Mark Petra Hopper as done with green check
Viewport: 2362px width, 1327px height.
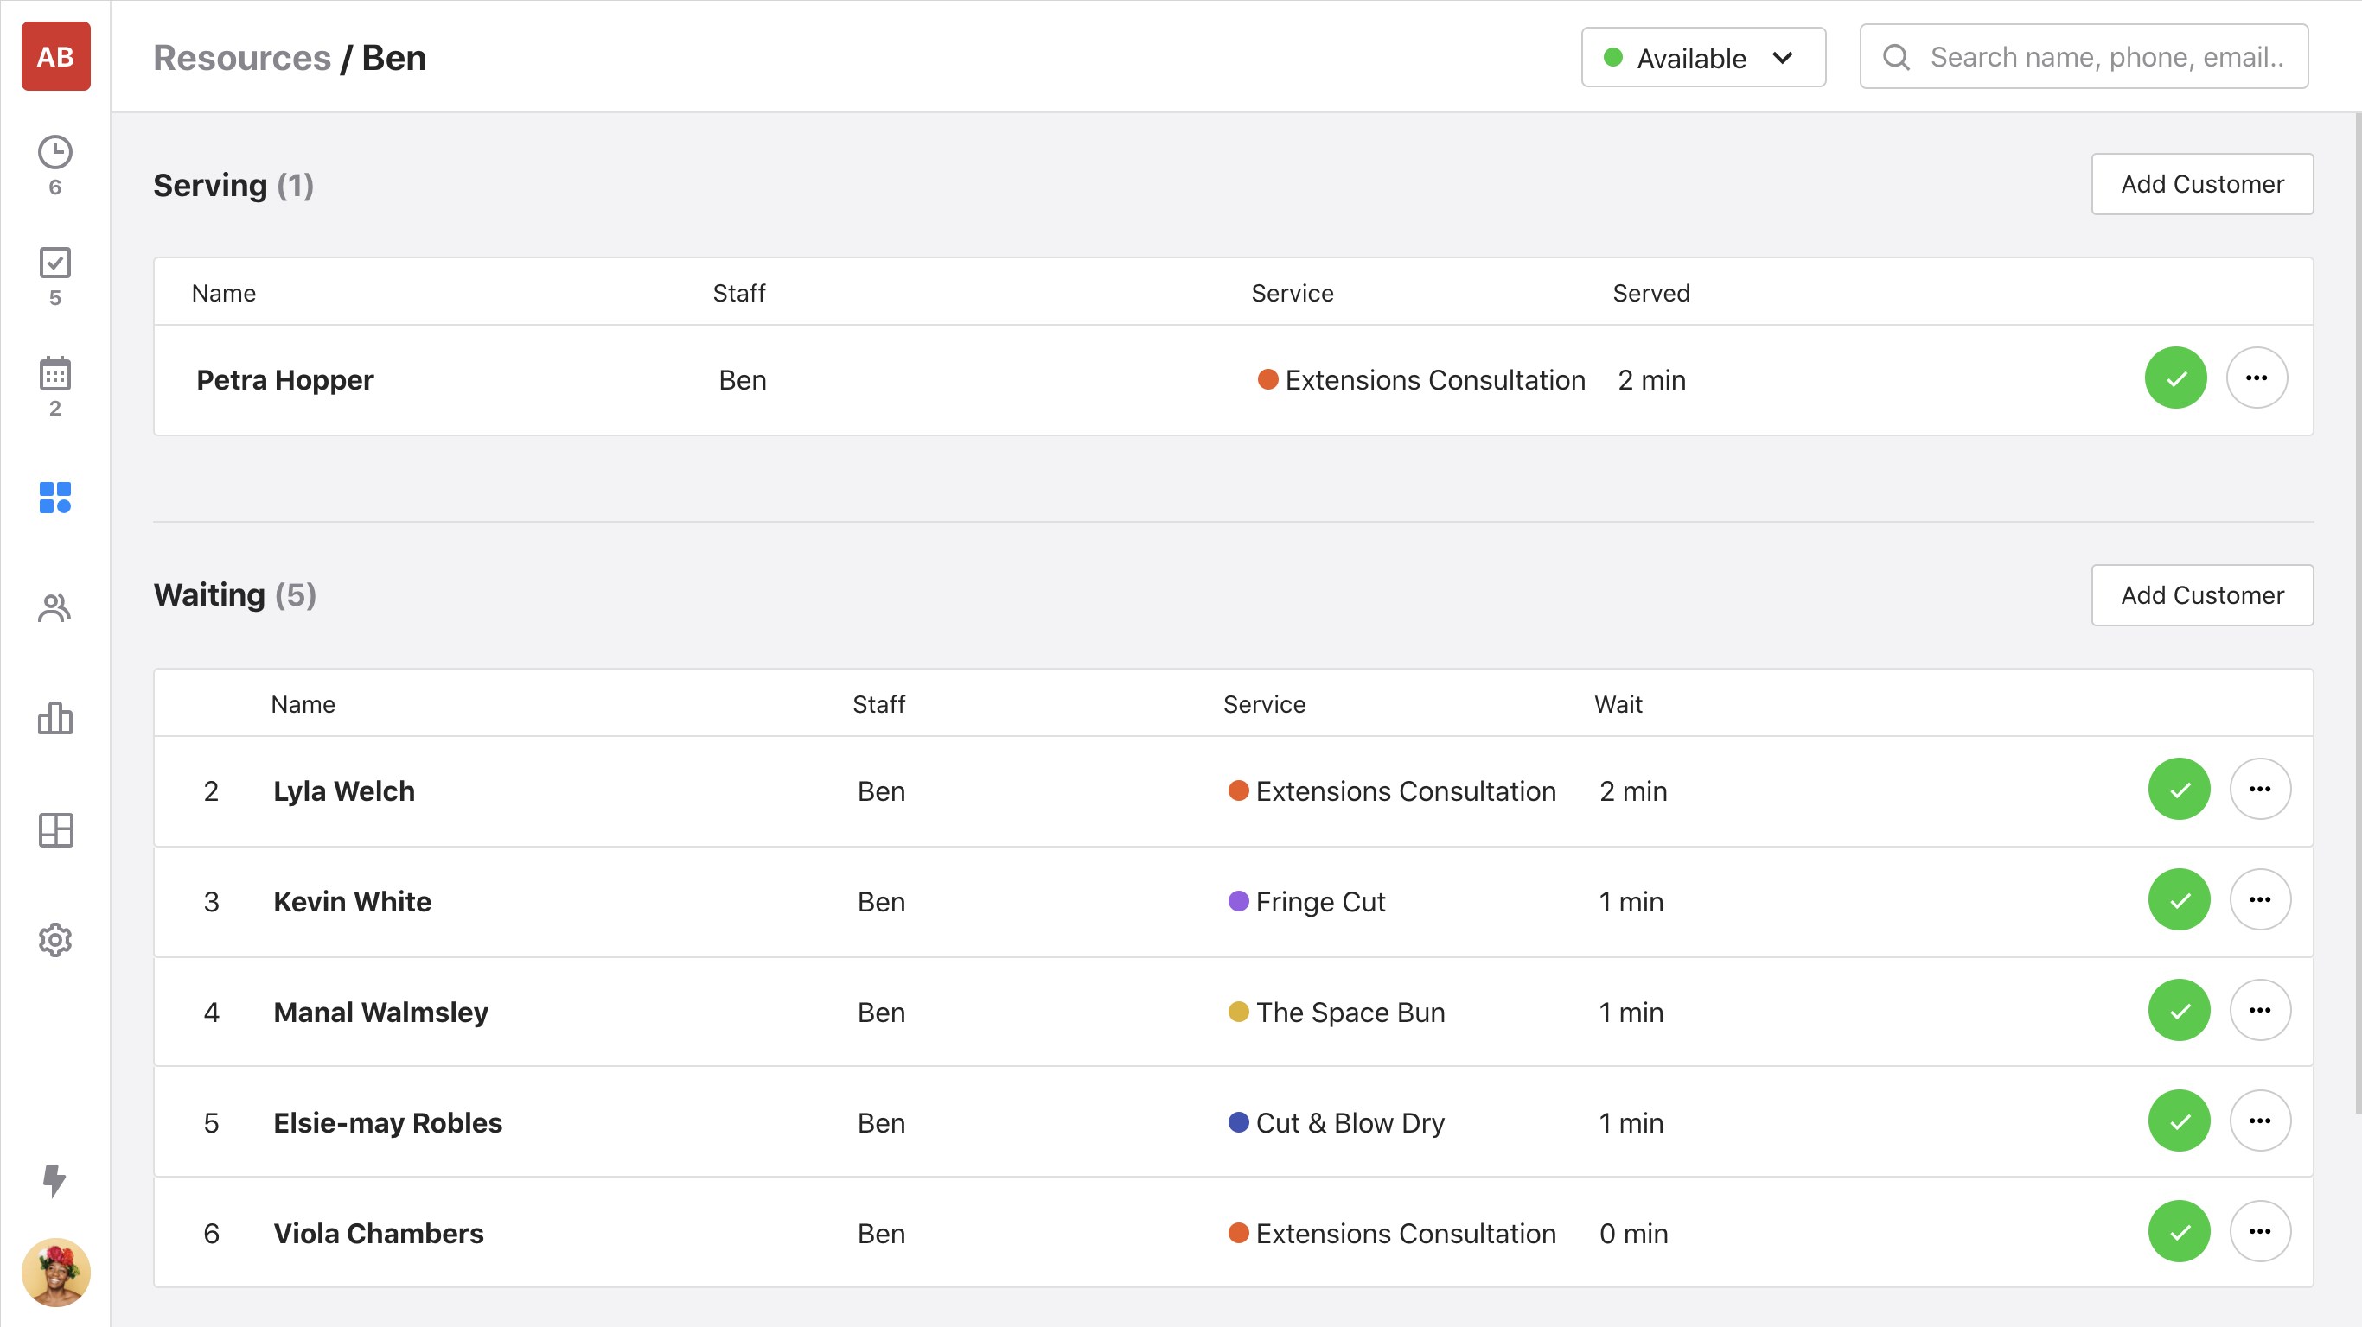click(x=2175, y=378)
